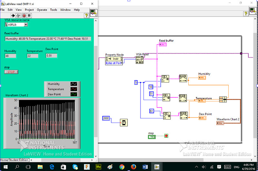The image size is (258, 171).
Task: Open the Window menu
Action: [x=65, y=10]
